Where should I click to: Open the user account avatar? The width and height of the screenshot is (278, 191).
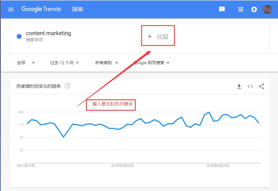267,9
